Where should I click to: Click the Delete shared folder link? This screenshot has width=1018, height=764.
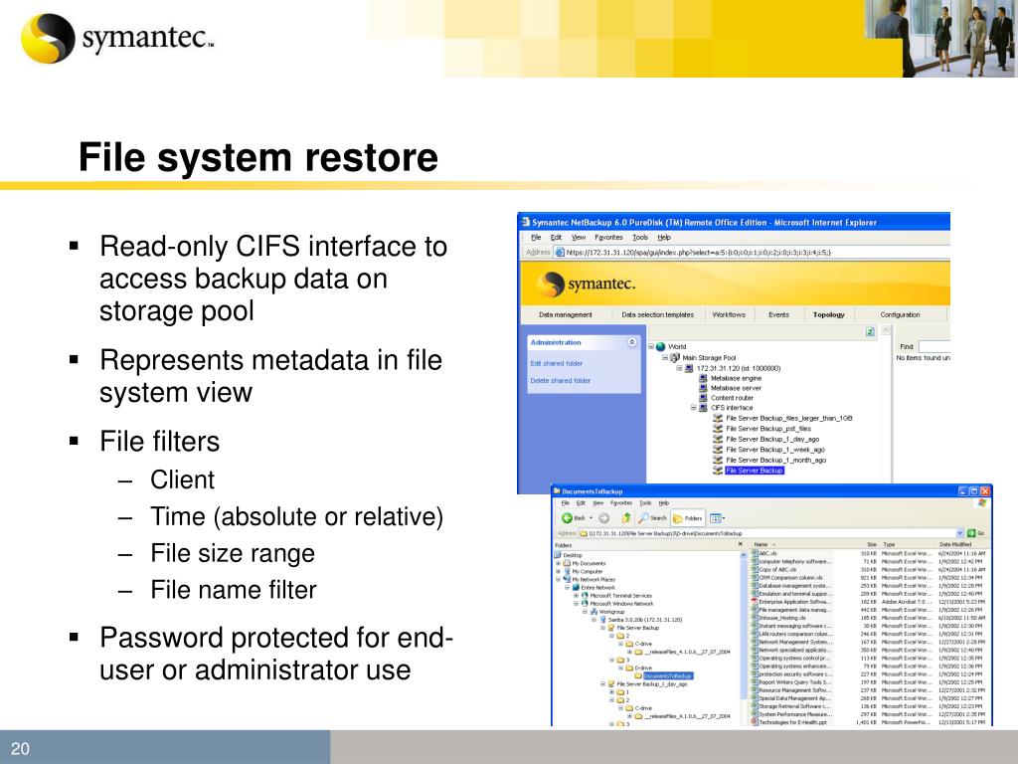(561, 381)
